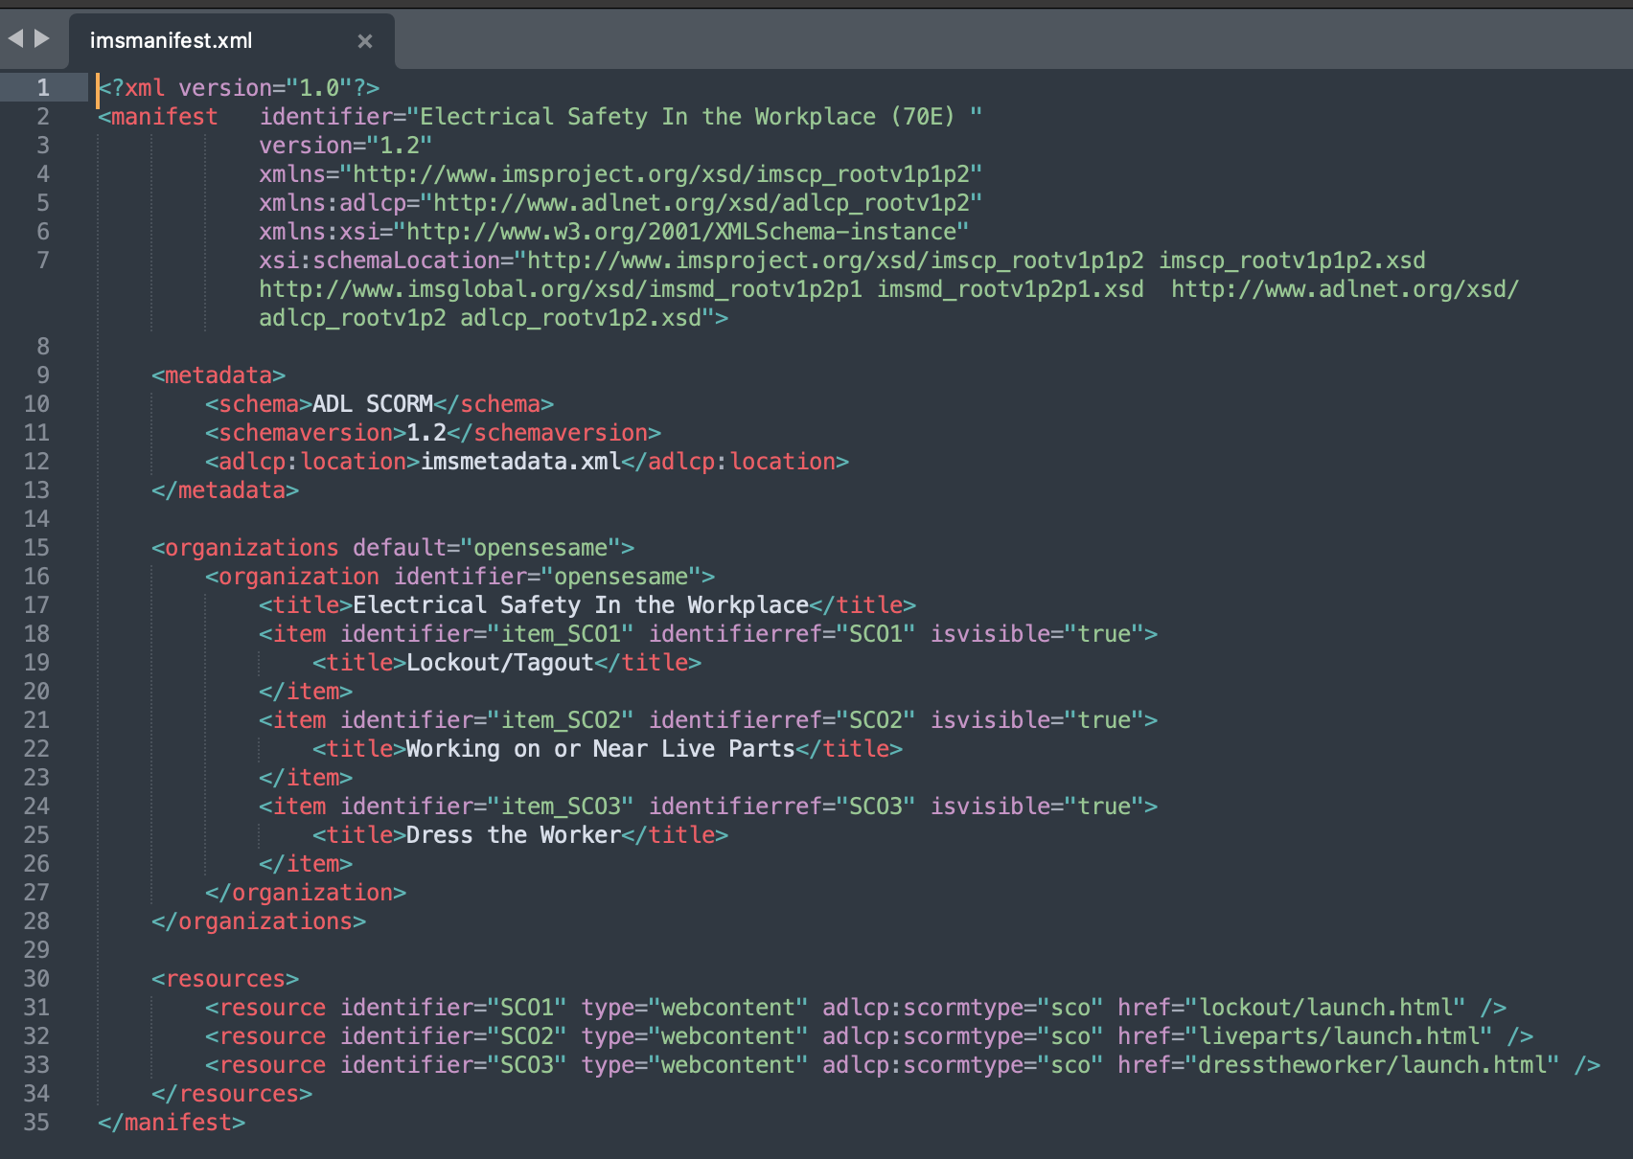The width and height of the screenshot is (1633, 1159).
Task: Click the back navigation arrow in tab bar
Action: (x=15, y=39)
